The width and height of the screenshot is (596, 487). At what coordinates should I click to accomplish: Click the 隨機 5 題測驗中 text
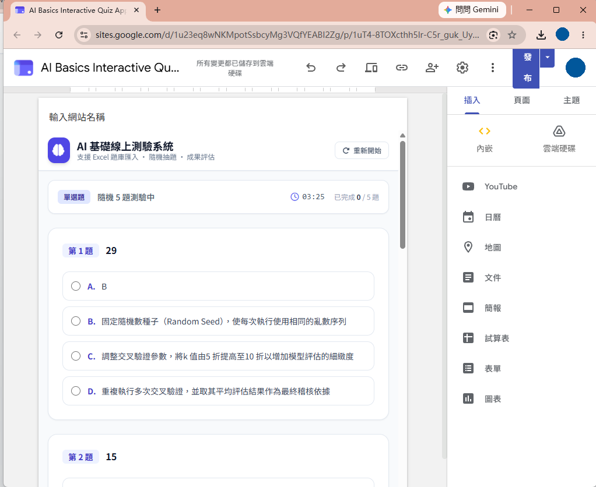pyautogui.click(x=126, y=197)
